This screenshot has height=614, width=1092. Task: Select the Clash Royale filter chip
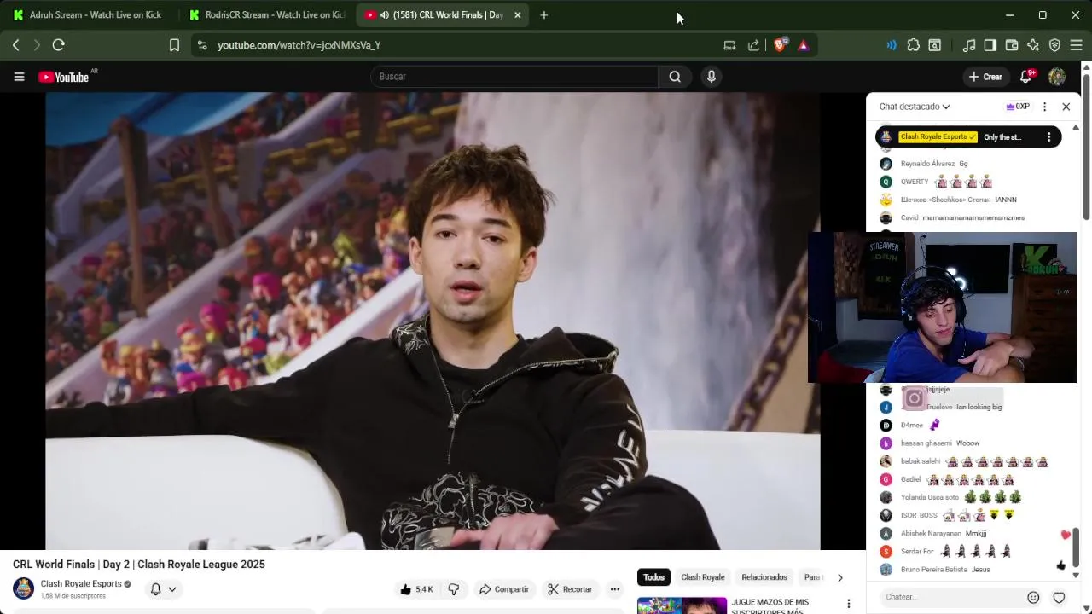tap(703, 577)
